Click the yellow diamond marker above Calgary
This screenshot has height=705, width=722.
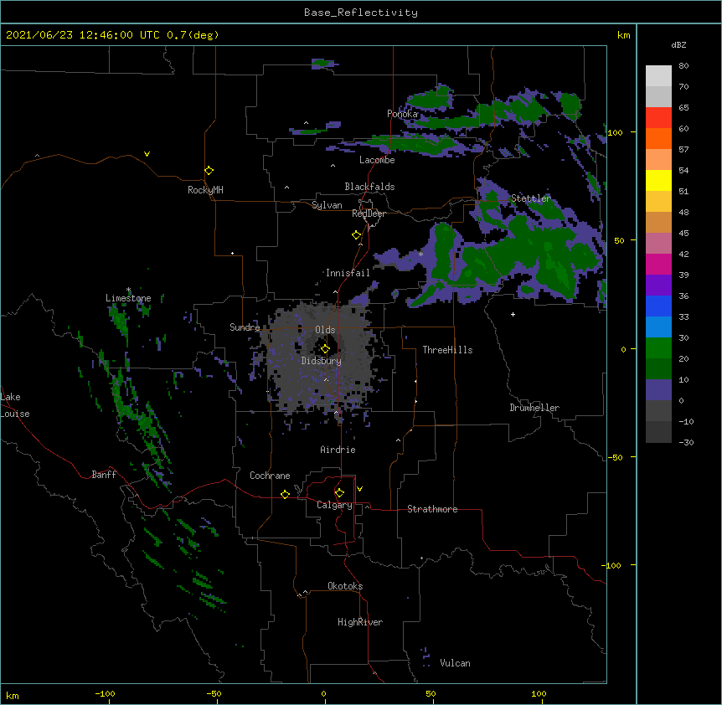pyautogui.click(x=339, y=493)
